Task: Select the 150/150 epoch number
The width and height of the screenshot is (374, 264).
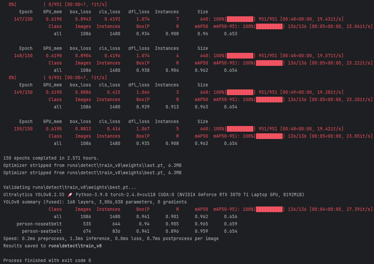Action: coord(23,129)
